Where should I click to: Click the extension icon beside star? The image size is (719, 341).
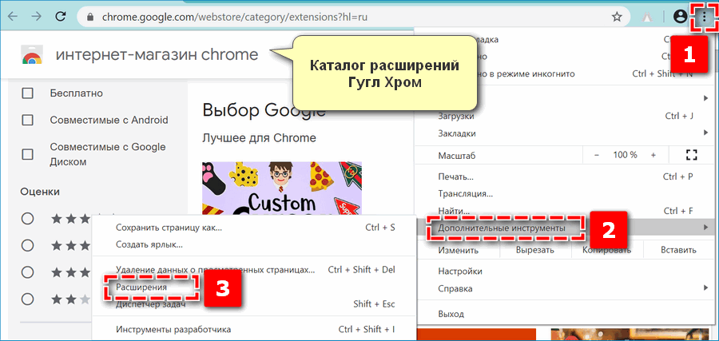[647, 18]
